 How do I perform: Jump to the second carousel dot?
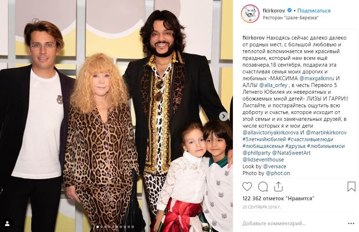(101, 227)
